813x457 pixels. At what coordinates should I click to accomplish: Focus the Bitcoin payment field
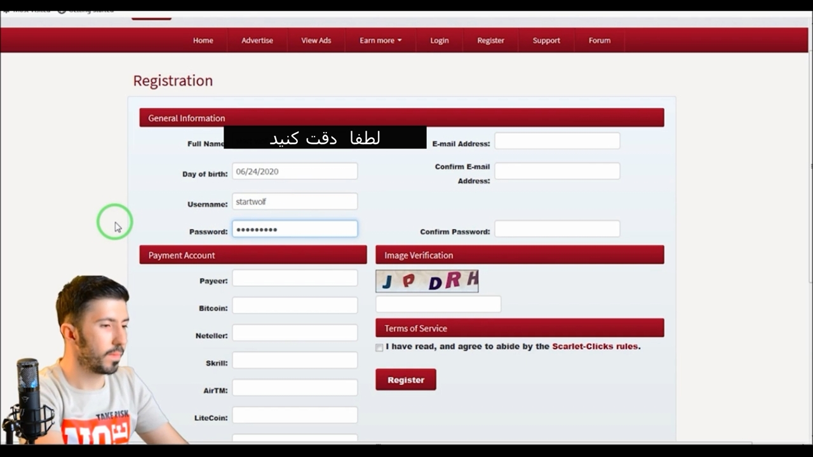[x=295, y=306]
